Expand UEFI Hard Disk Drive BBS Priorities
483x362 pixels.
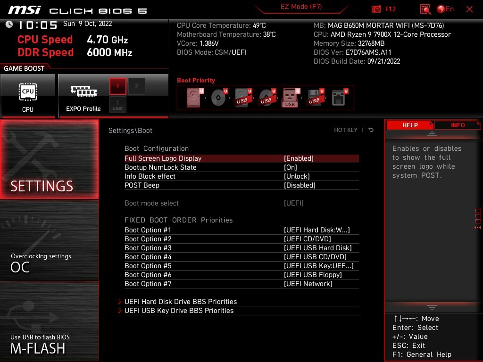[x=181, y=302]
